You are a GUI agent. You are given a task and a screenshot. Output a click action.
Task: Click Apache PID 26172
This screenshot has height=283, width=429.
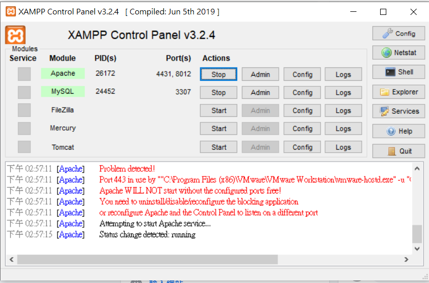point(105,74)
